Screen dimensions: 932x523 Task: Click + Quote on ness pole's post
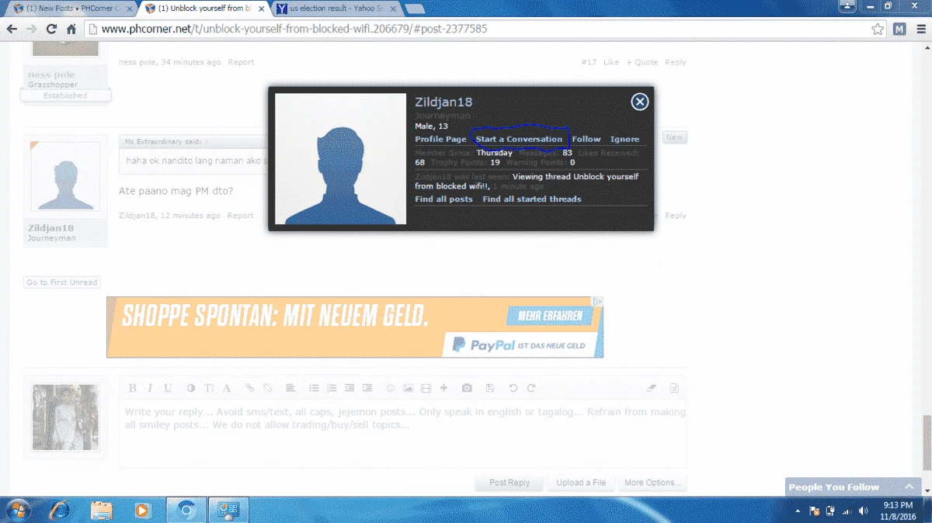point(642,62)
